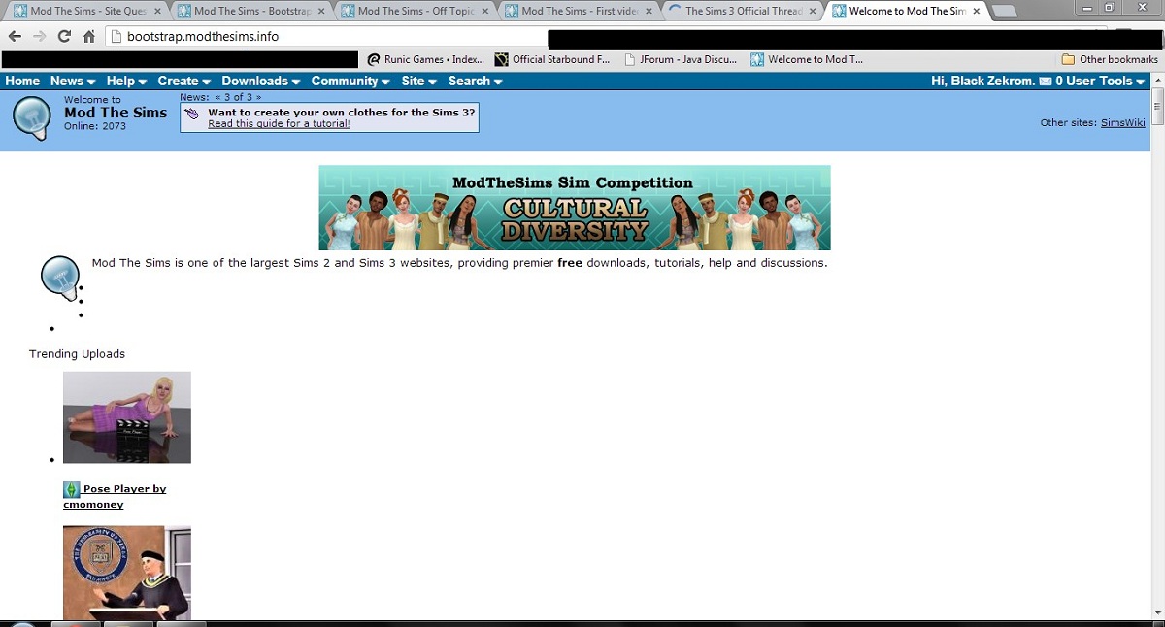This screenshot has width=1165, height=627.
Task: Click the browser home icon
Action: 89,37
